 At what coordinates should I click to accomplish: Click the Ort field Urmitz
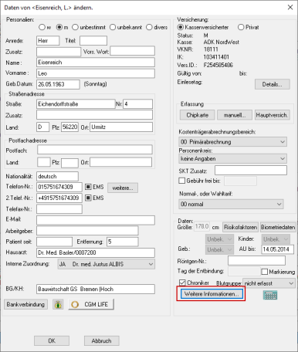[x=121, y=127]
